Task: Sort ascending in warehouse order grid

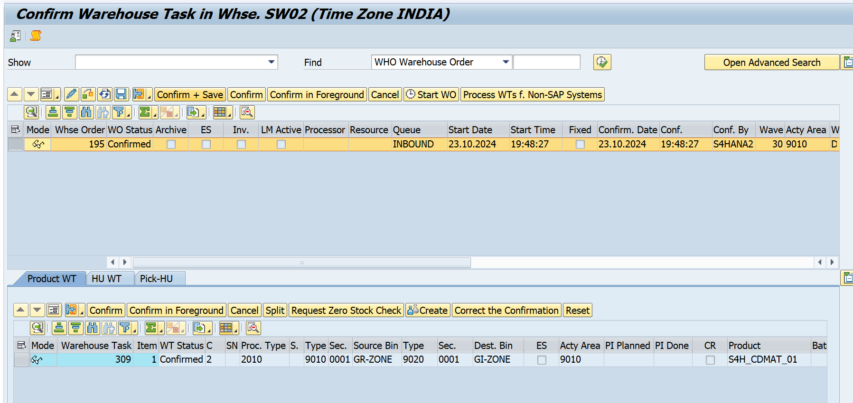Action: pyautogui.click(x=53, y=112)
